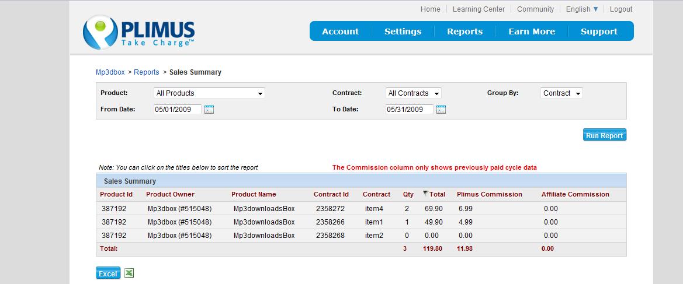Open the To Date calendar picker

pos(441,109)
